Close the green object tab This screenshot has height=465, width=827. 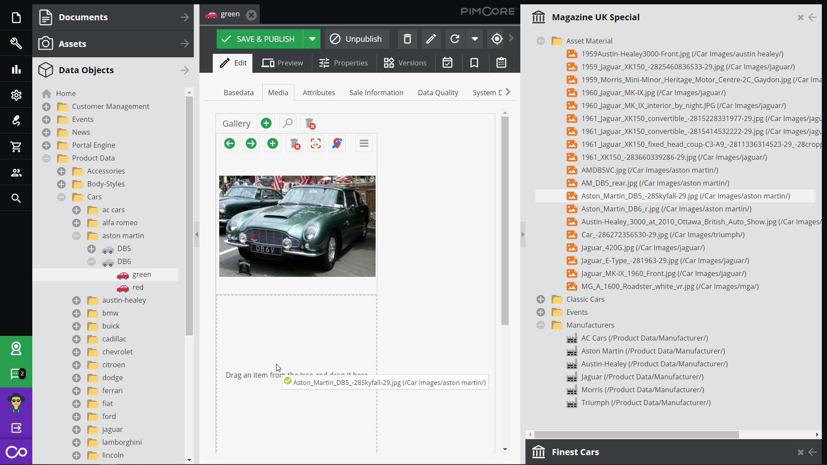(x=251, y=15)
